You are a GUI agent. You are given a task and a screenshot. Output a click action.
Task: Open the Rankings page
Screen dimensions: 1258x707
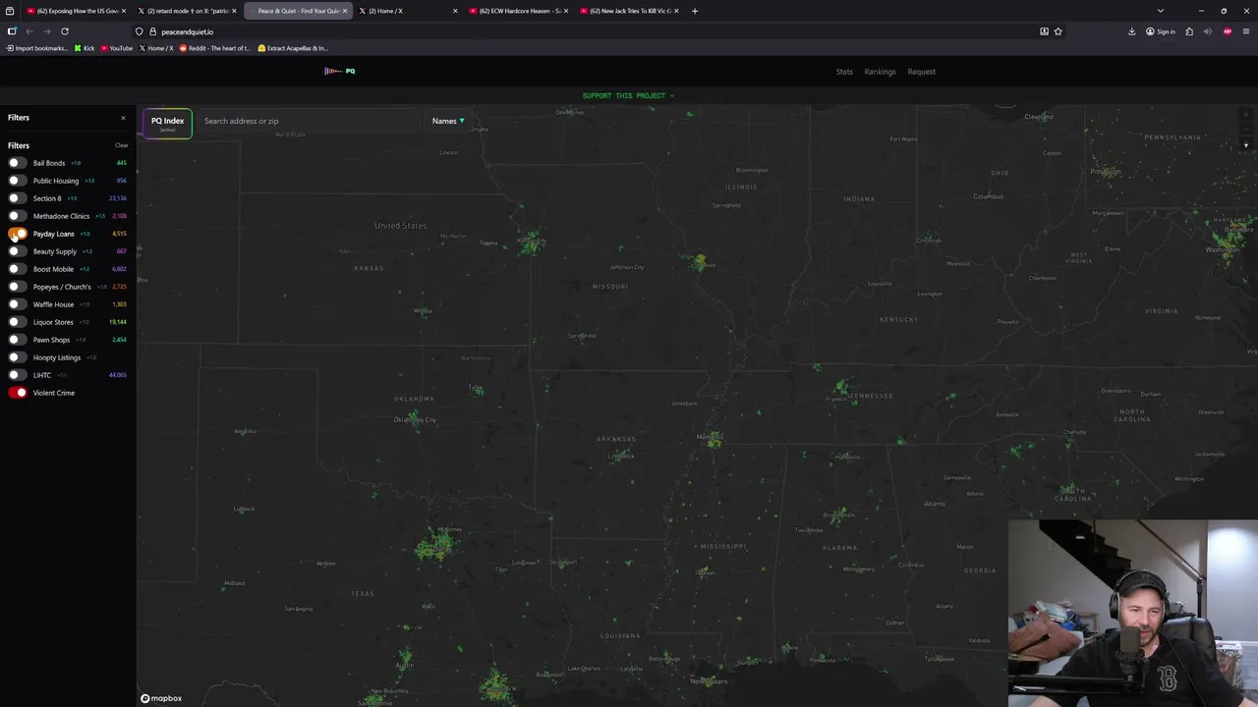(x=880, y=72)
